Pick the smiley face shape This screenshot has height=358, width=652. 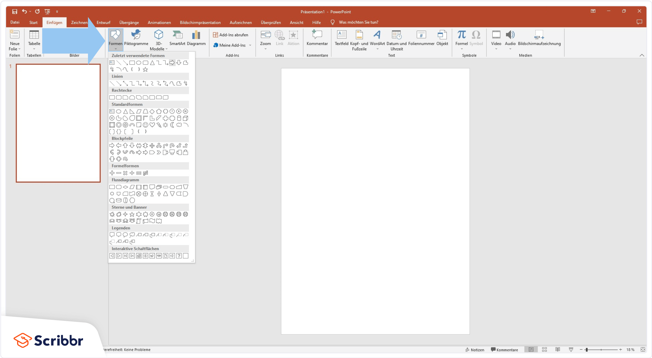[145, 125]
